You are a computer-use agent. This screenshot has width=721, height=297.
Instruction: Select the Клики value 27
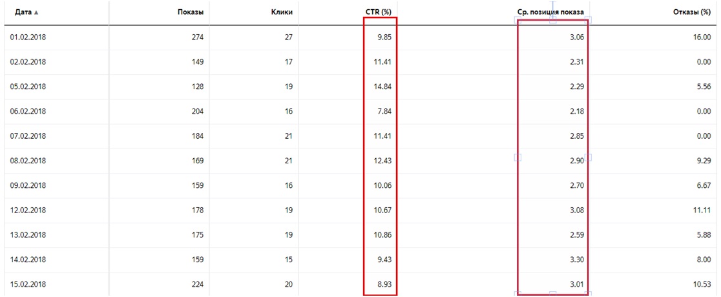pyautogui.click(x=289, y=37)
